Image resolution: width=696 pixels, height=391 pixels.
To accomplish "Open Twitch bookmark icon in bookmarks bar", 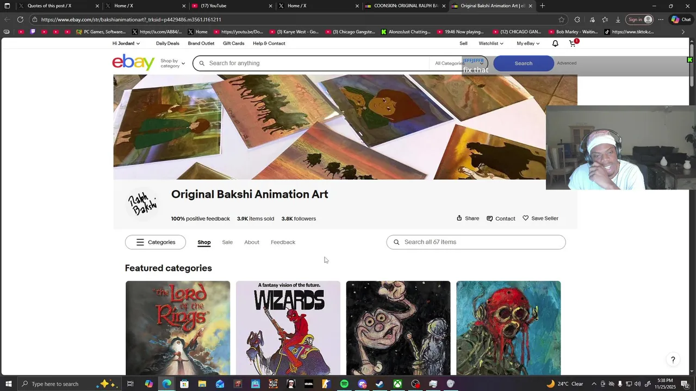I will [33, 31].
